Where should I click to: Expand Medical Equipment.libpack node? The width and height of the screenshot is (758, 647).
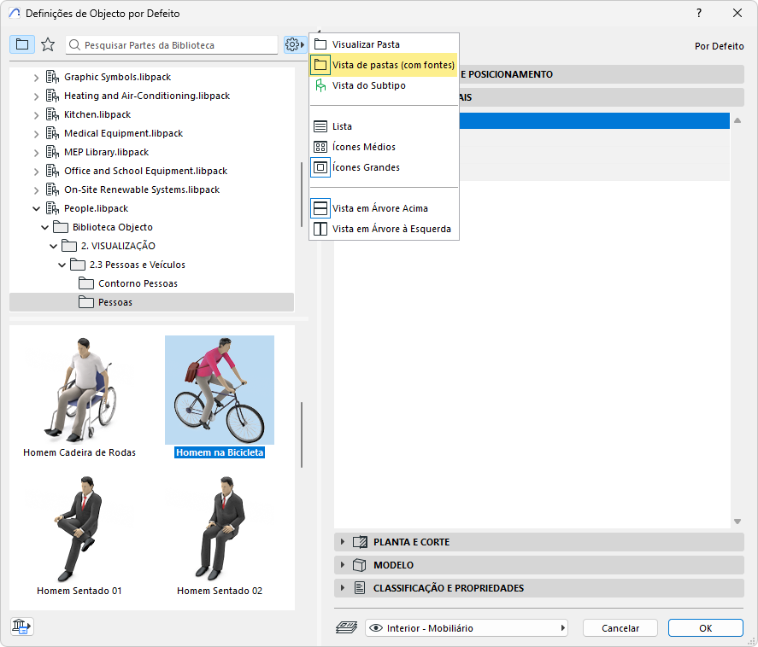[36, 134]
